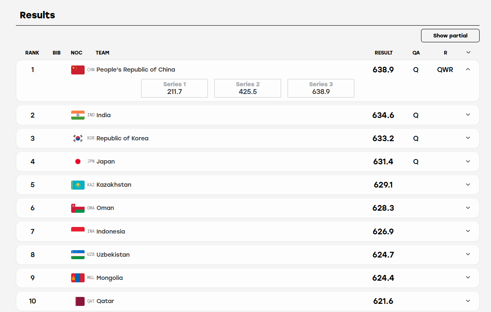Click the Oman flag icon

(x=78, y=208)
